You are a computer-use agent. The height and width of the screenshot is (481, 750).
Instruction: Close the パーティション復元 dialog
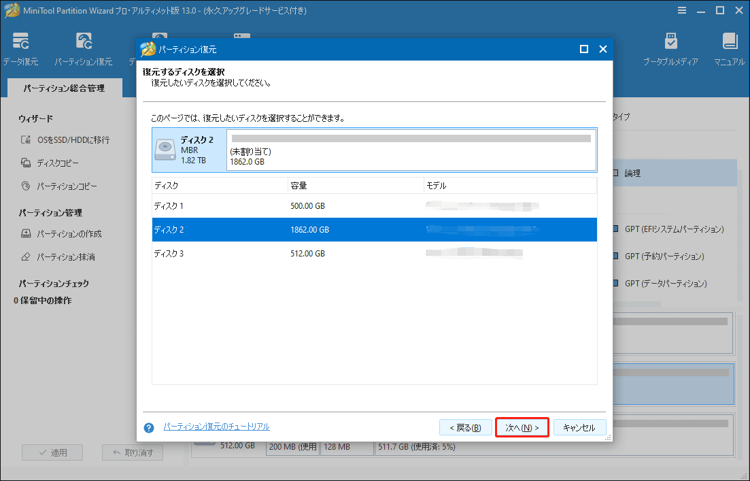click(602, 49)
